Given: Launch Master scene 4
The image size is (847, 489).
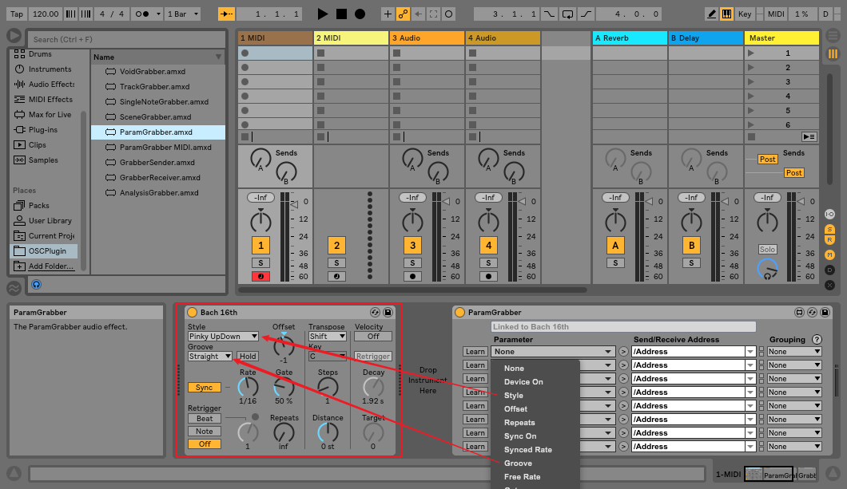Looking at the screenshot, I should point(751,96).
